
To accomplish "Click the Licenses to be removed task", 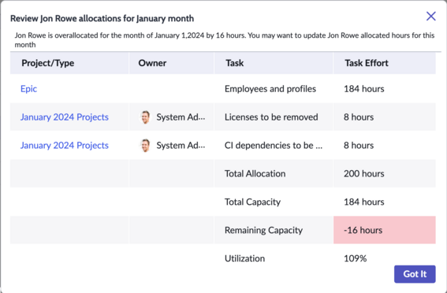I will (x=271, y=117).
